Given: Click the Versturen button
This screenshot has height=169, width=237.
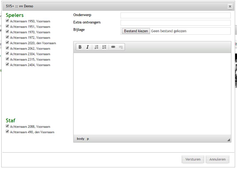Looking at the screenshot, I should coord(193,159).
